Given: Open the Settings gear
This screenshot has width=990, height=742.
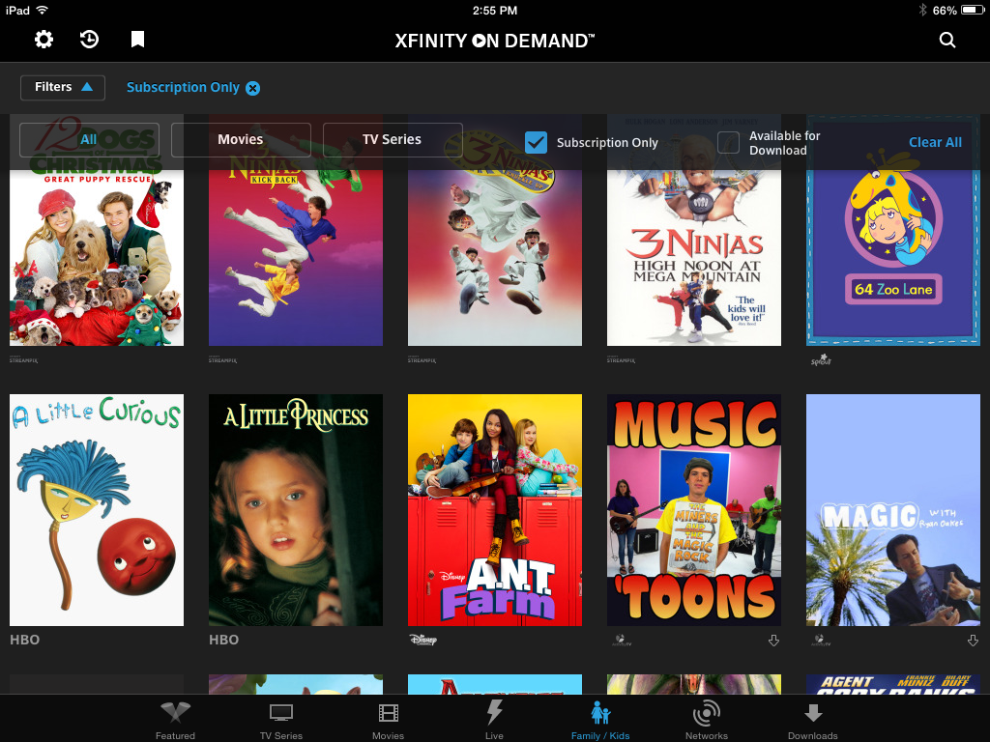Looking at the screenshot, I should (43, 40).
